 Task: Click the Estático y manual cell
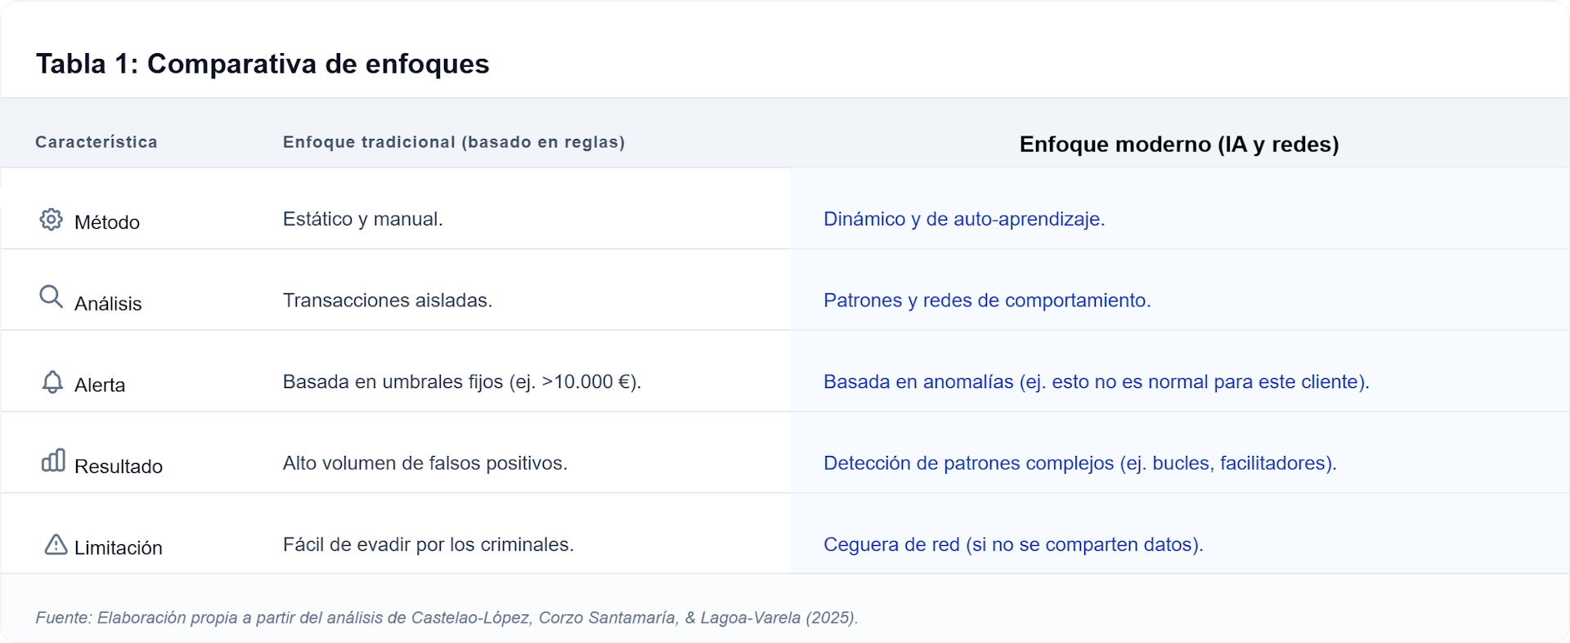tap(362, 219)
